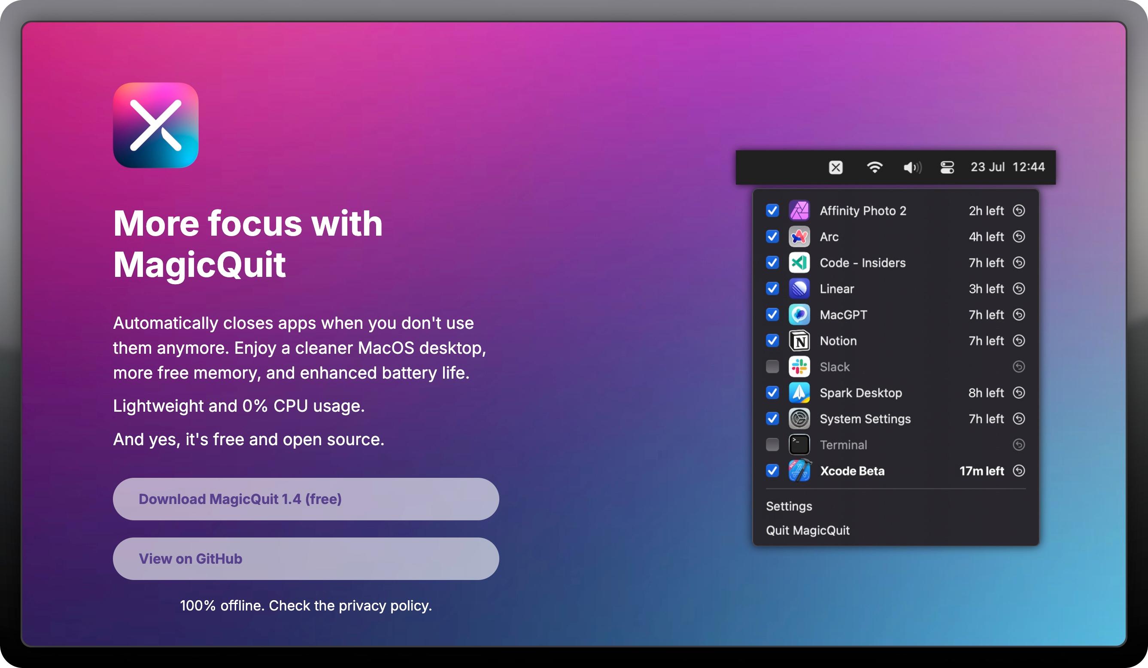Reset timer icon for Linear
This screenshot has width=1148, height=668.
click(1019, 288)
